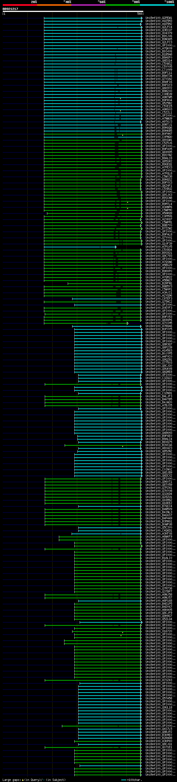Click the arrowhead ending UniRef100_Q2PEW1 alignment
Image resolution: width=177 pixels, height=782 pixels.
pyautogui.click(x=142, y=18)
